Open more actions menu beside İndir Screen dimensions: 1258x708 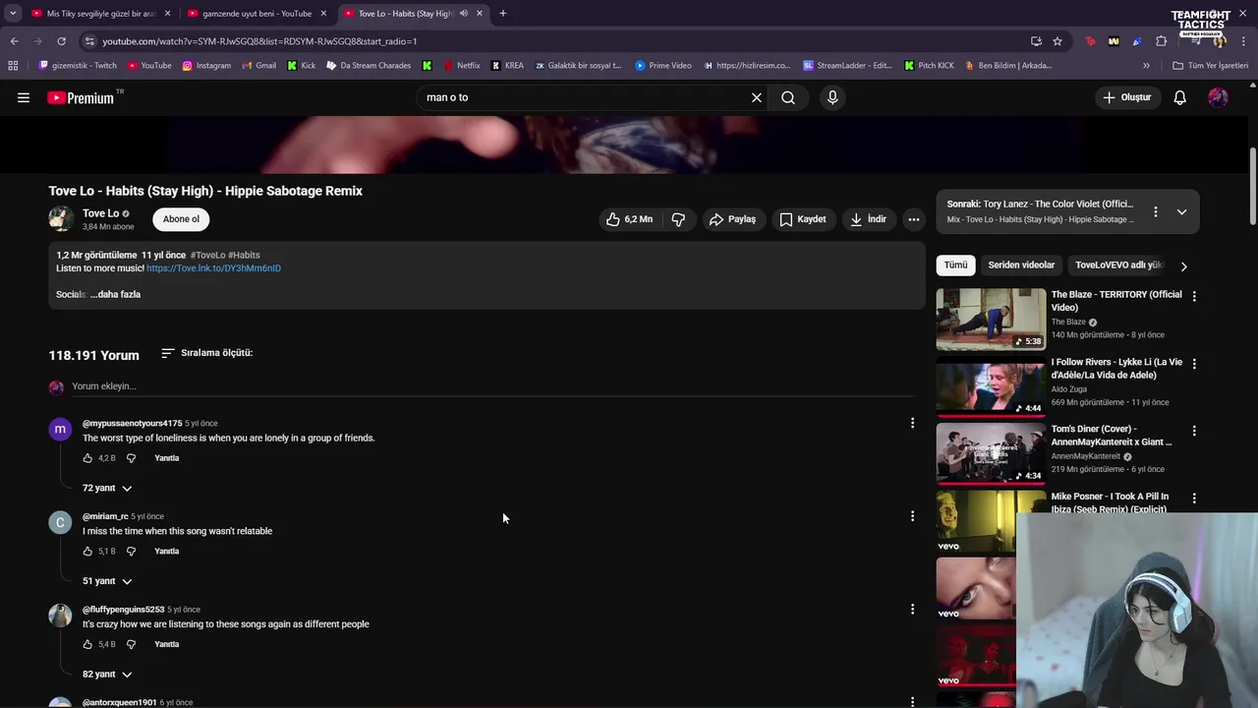914,219
